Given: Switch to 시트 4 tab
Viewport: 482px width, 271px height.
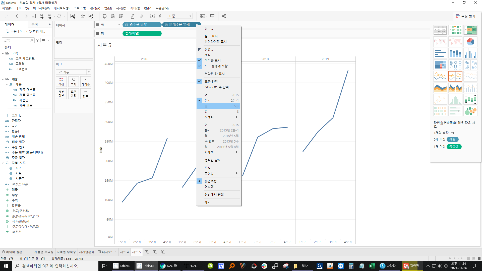Looking at the screenshot, I should [x=124, y=252].
